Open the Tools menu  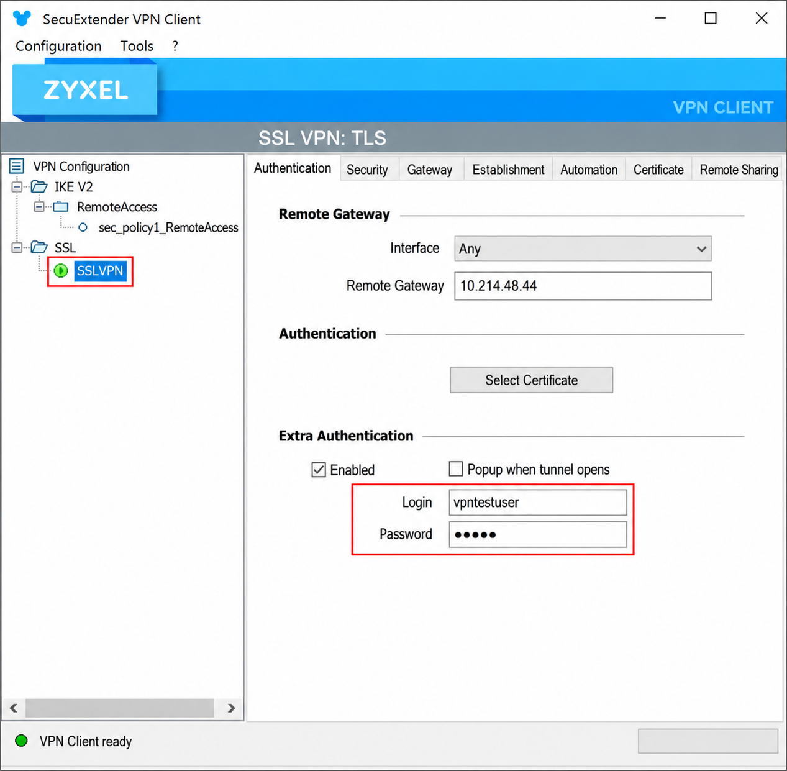pos(137,46)
